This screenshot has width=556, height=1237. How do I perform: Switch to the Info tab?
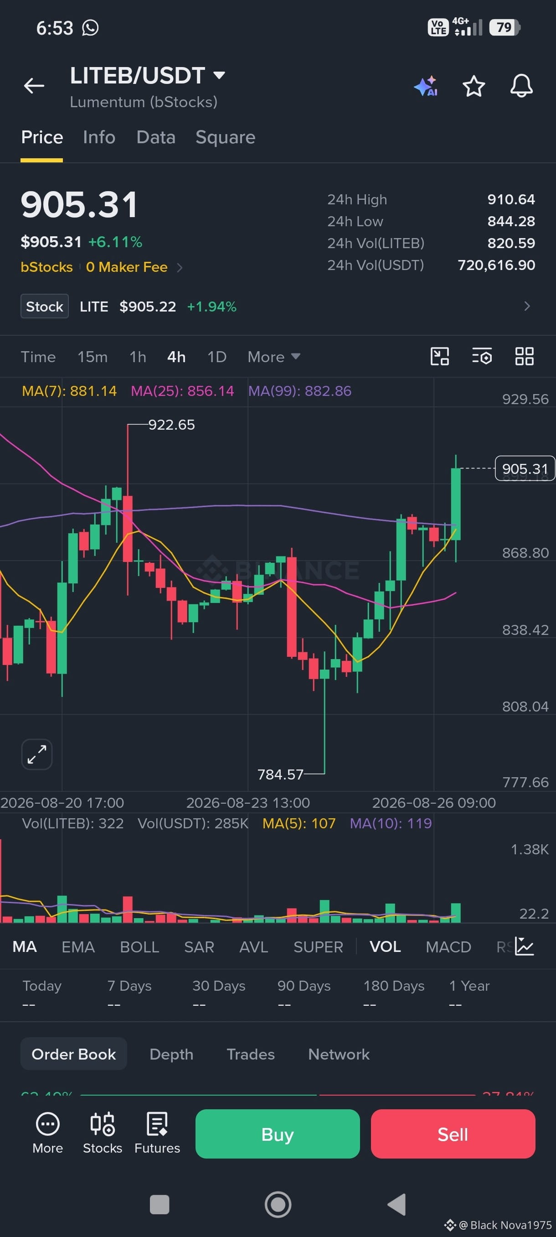pos(99,137)
